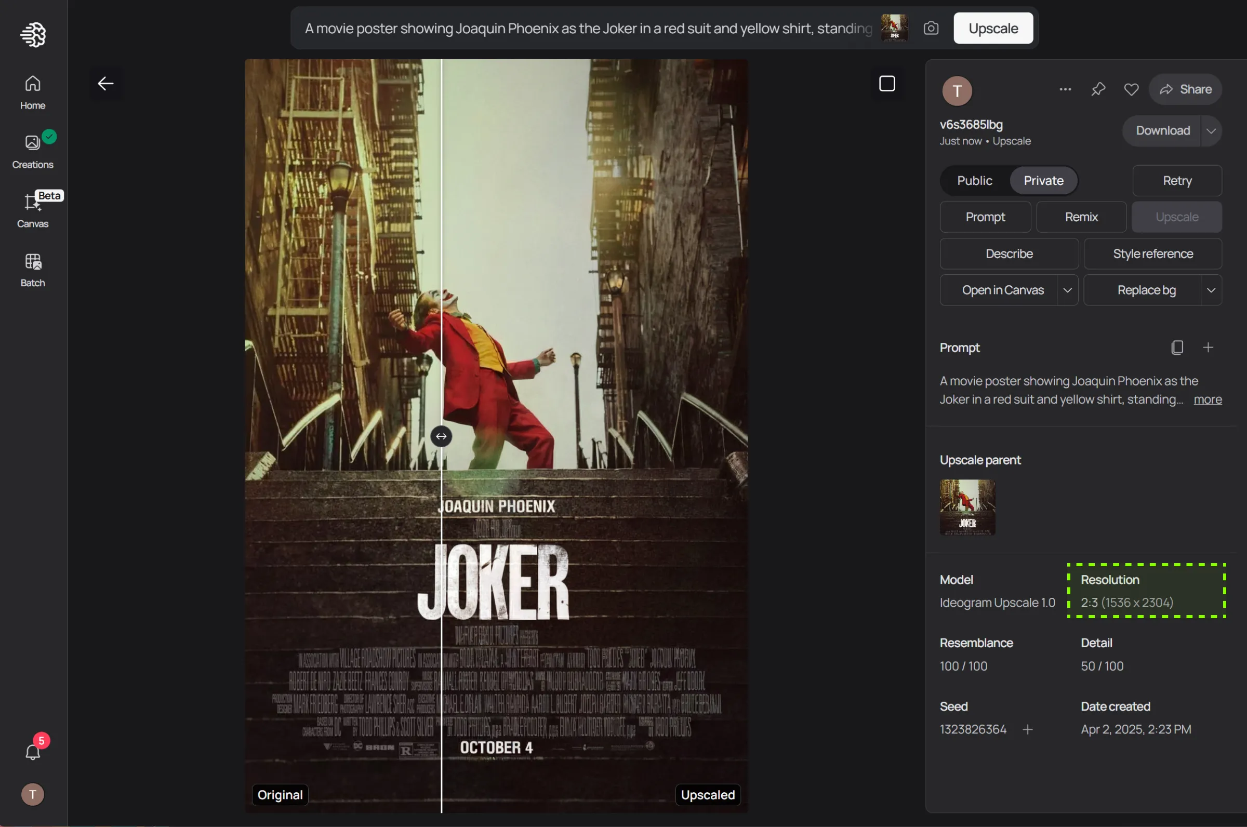Set visibility to Public
Screen dimensions: 1247x827
click(x=974, y=180)
